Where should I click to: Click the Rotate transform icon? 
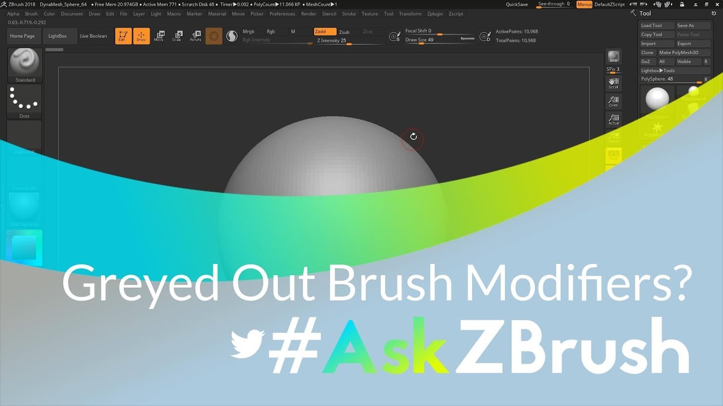195,36
